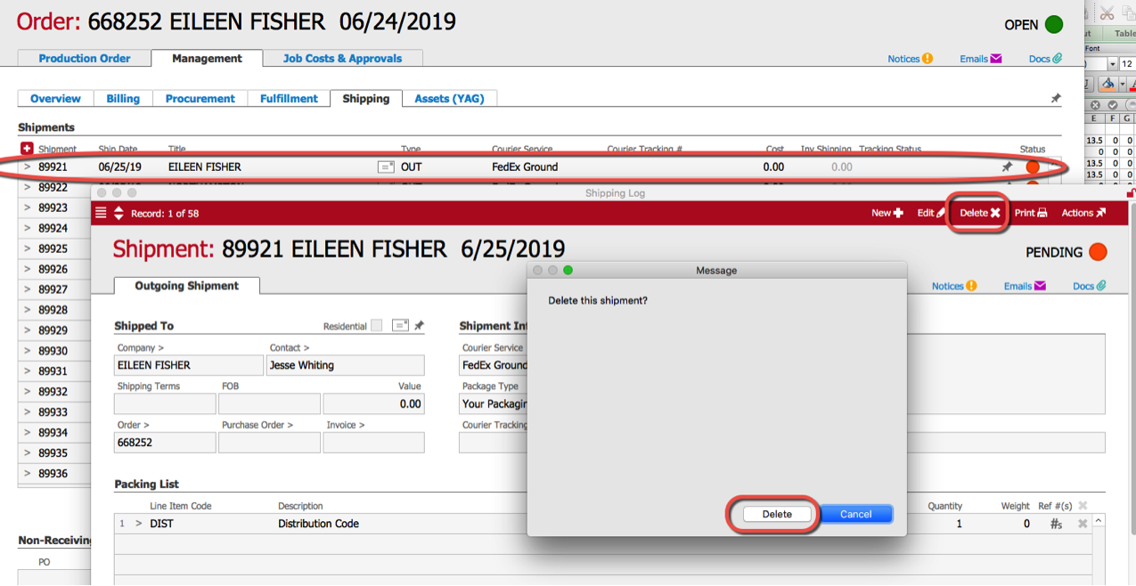This screenshot has height=586, width=1136.
Task: Open the Shipping sub-tab
Action: click(x=366, y=98)
